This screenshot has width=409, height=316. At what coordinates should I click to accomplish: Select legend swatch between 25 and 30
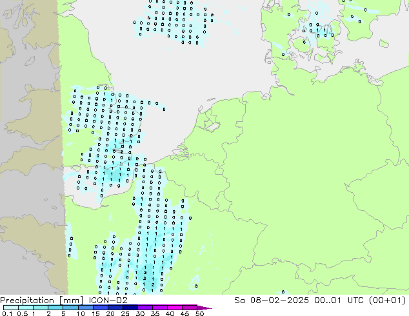pos(130,308)
